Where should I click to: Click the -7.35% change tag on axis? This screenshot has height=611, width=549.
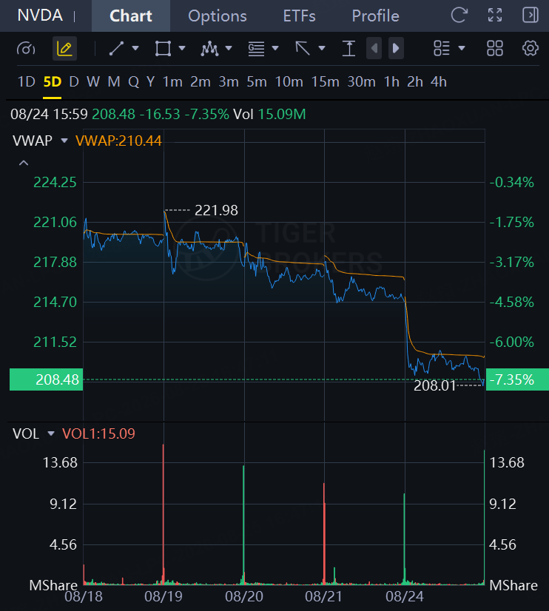[x=517, y=379]
